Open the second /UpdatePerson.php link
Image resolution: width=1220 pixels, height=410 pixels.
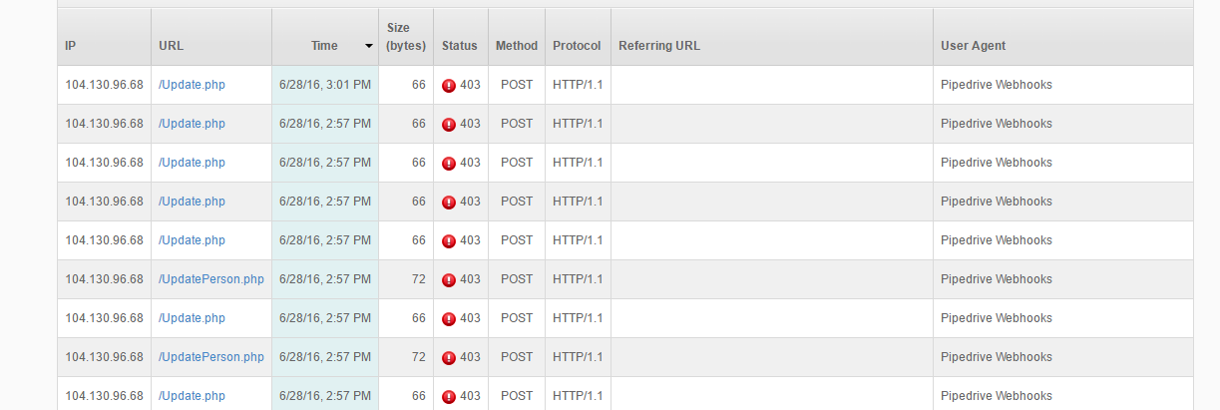[211, 357]
